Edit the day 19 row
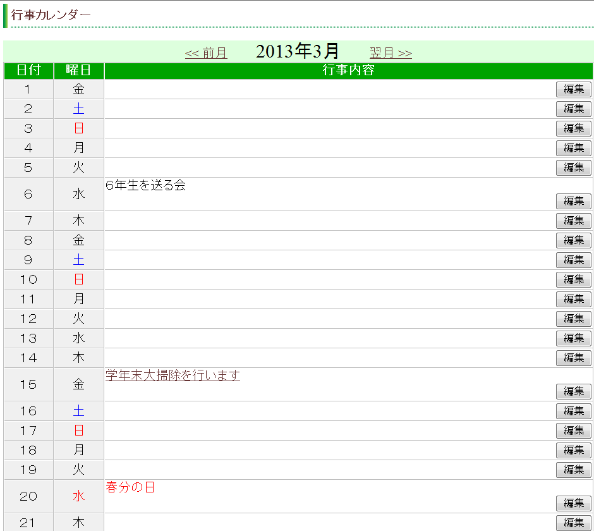Image resolution: width=594 pixels, height=531 pixels. tap(574, 470)
